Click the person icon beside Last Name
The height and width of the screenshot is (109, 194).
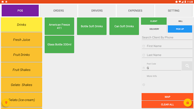(144, 55)
